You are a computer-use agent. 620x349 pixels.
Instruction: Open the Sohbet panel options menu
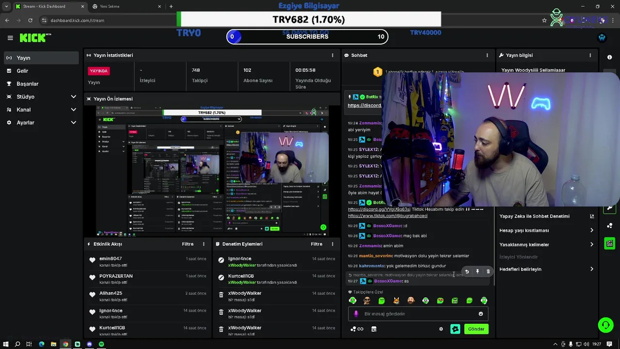(x=487, y=55)
